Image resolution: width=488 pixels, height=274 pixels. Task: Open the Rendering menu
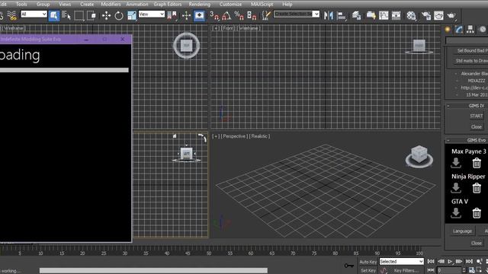pos(200,4)
